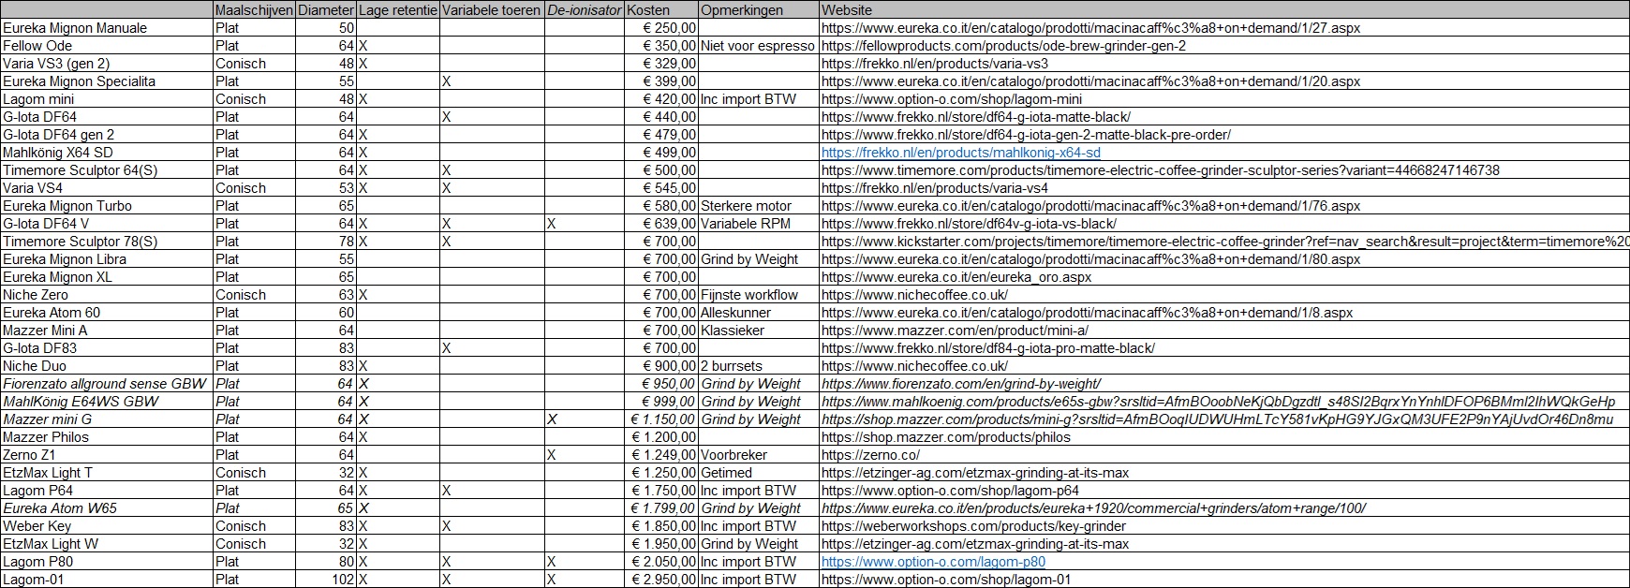Select the Diameter column header
1630x588 pixels.
pyautogui.click(x=326, y=10)
